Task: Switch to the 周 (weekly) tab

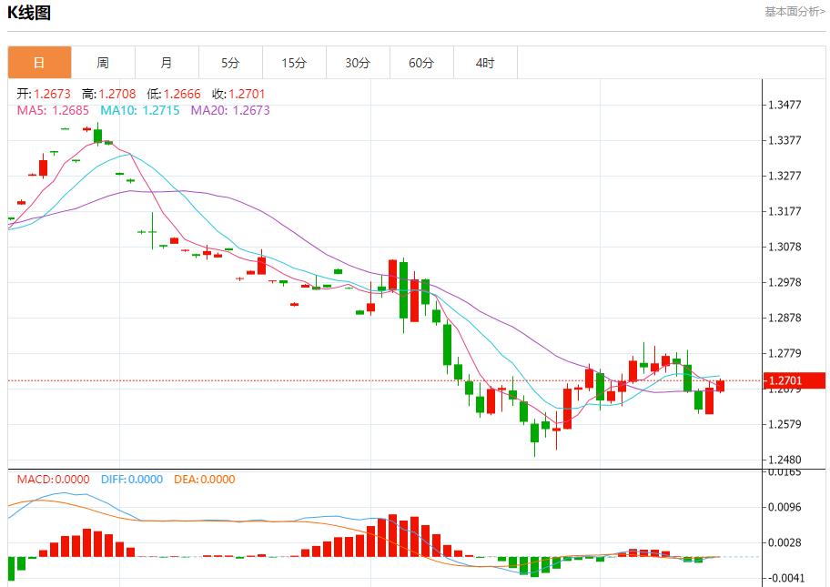Action: tap(103, 63)
